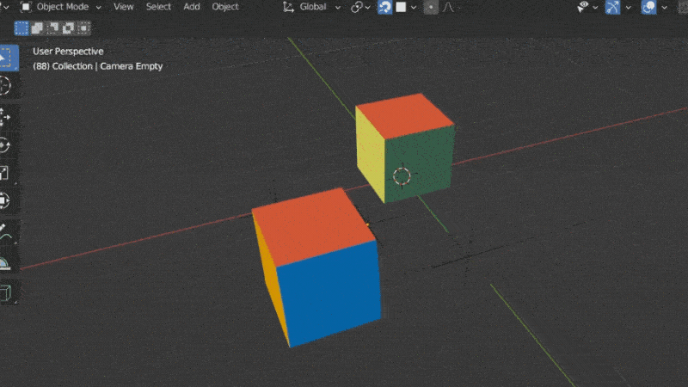Expand the pivot point dropdown
Screen dimensions: 688x387
tap(360, 7)
